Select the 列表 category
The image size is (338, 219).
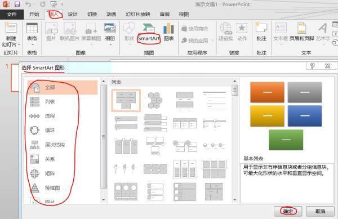[x=63, y=102]
